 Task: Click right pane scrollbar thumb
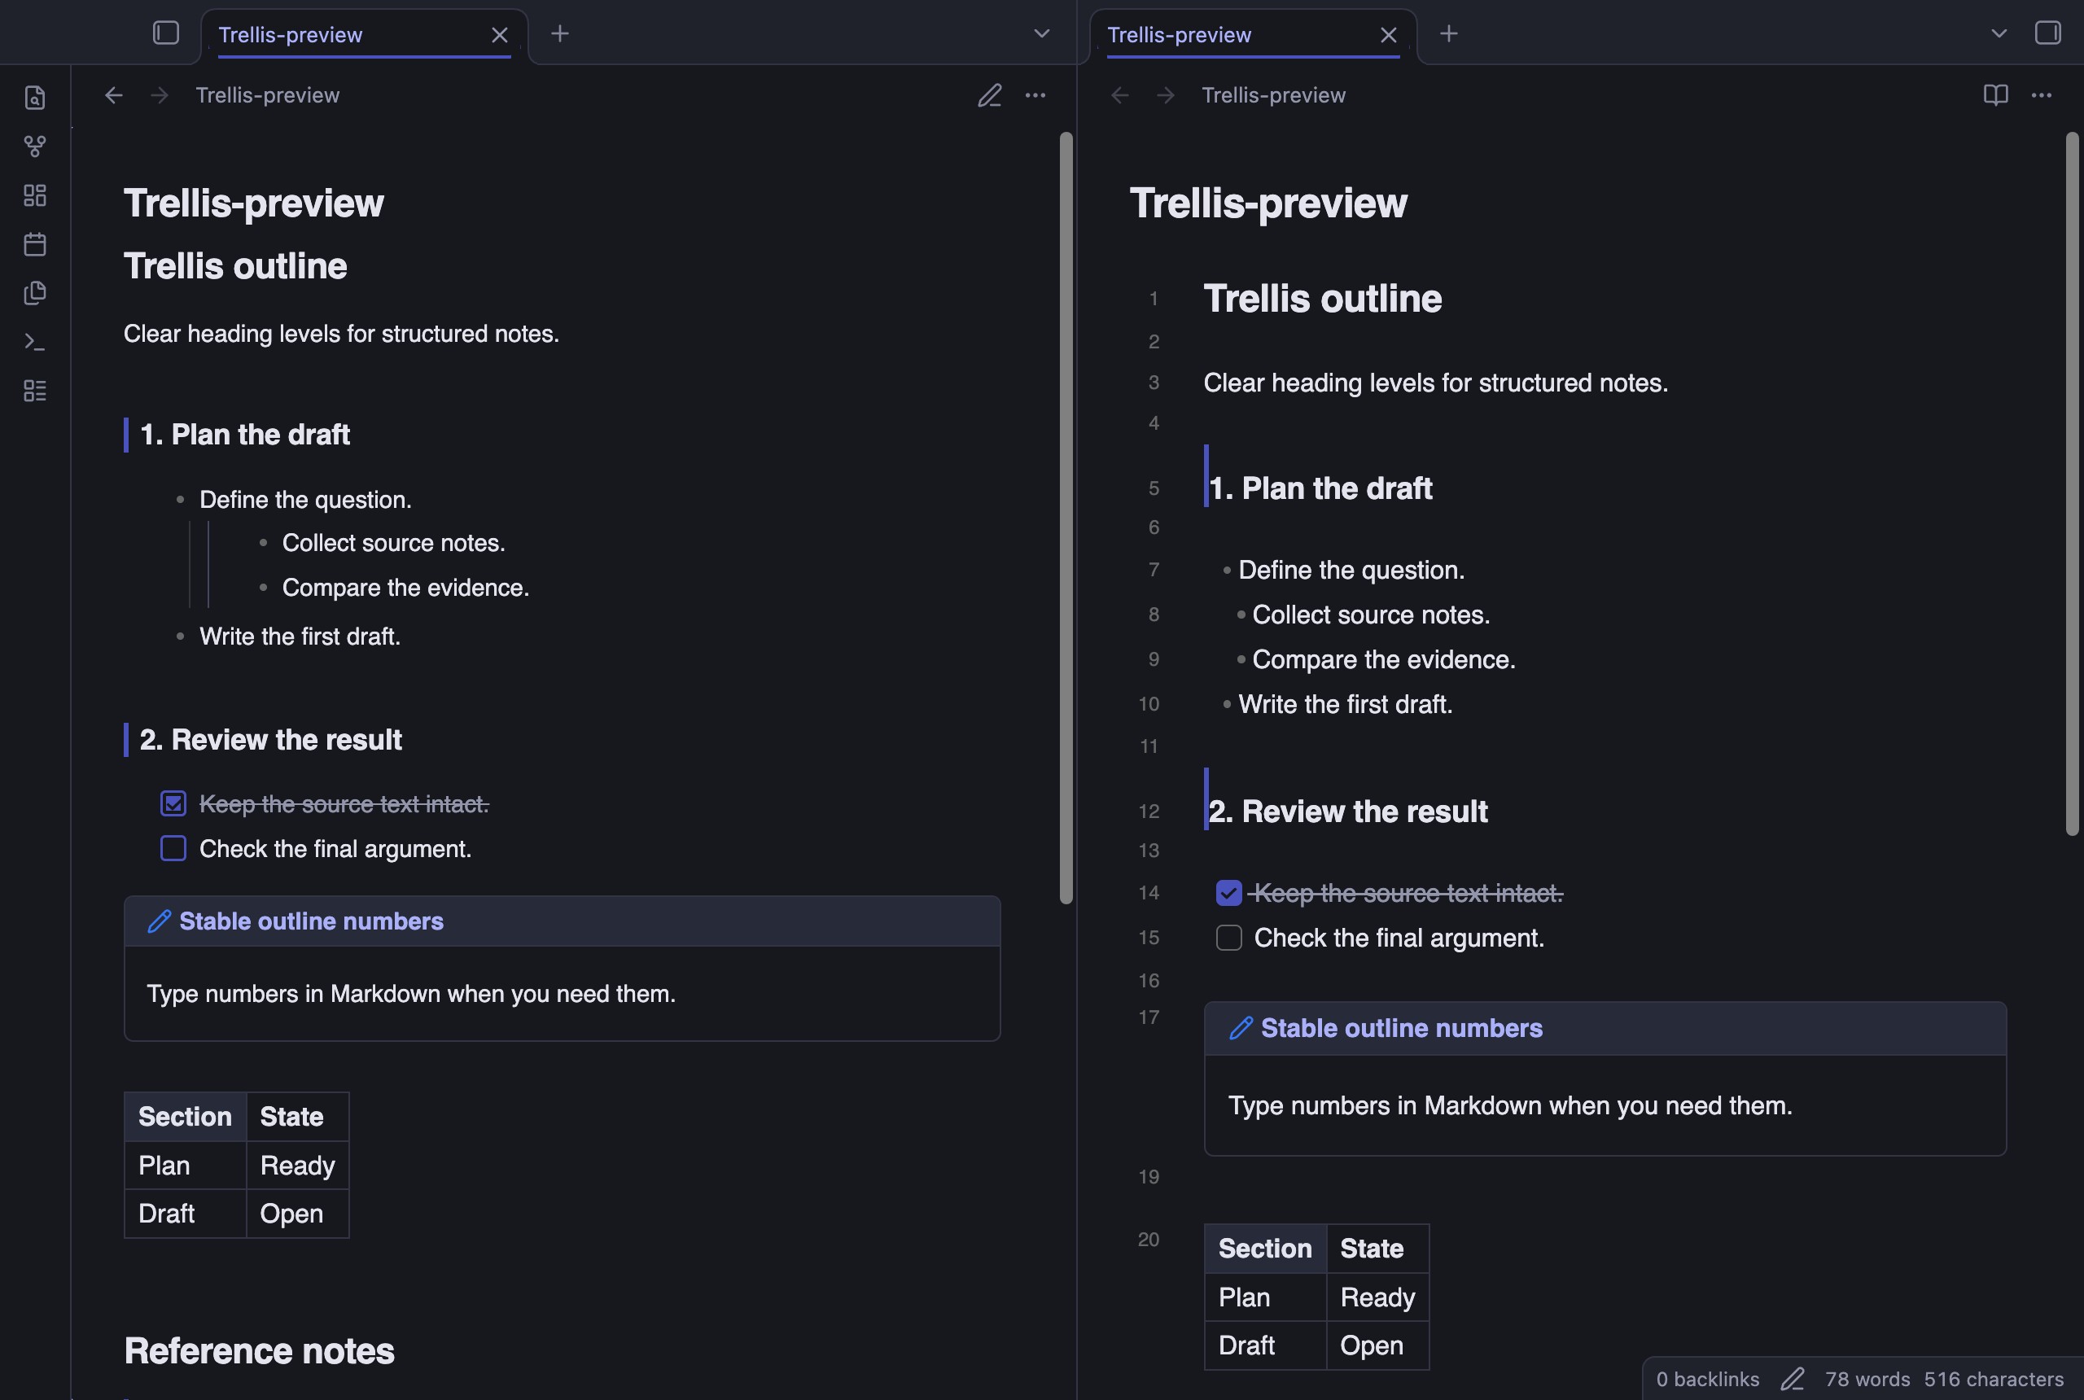coord(2073,484)
